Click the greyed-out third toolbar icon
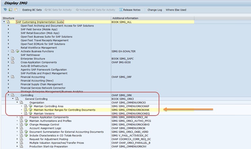Screen dimensions: 251x149 tap(16, 10)
